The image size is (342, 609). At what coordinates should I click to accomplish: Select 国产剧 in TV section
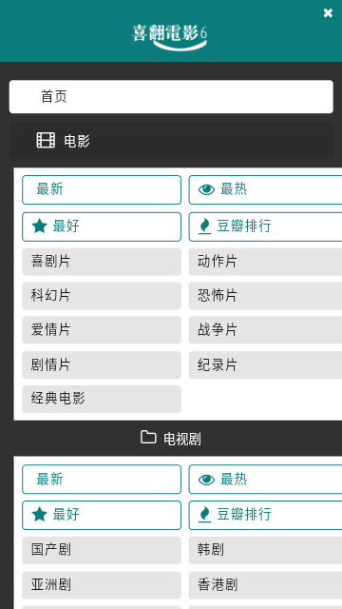click(102, 550)
